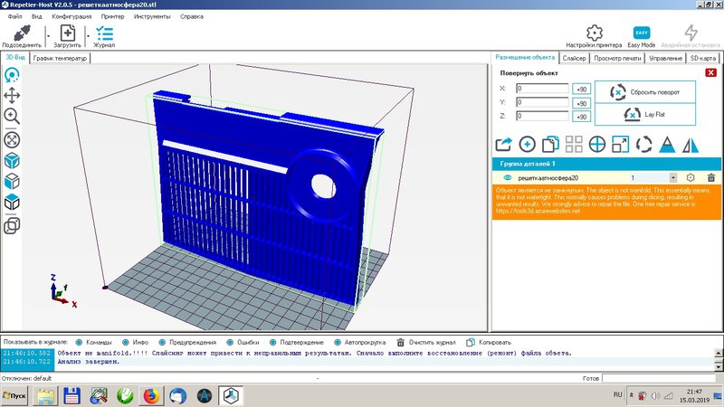Image resolution: width=724 pixels, height=407 pixels.
Task: Switch to График температур tab
Action: pyautogui.click(x=60, y=58)
